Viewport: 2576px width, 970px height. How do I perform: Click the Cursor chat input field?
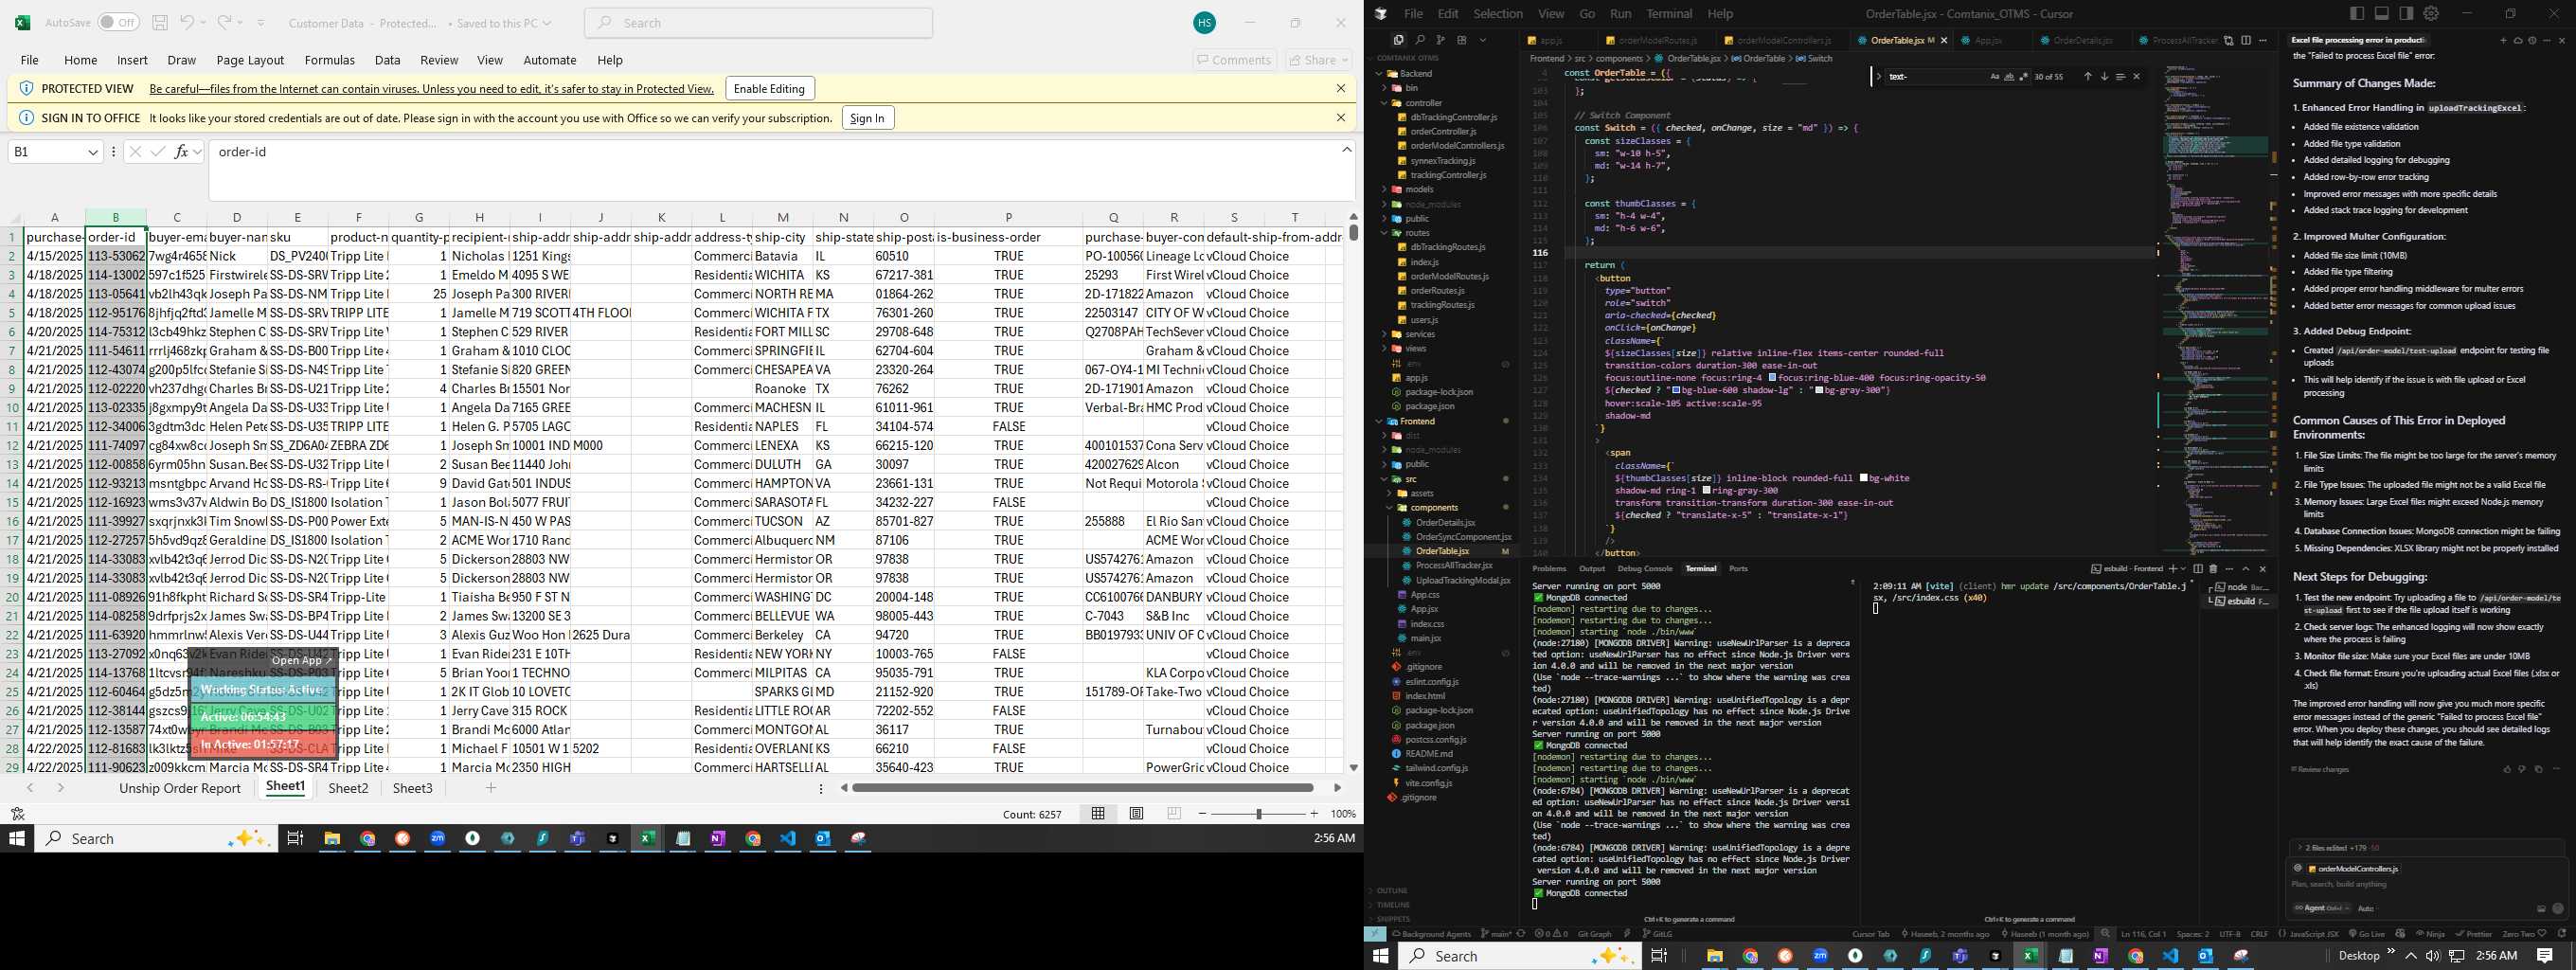tap(2426, 884)
